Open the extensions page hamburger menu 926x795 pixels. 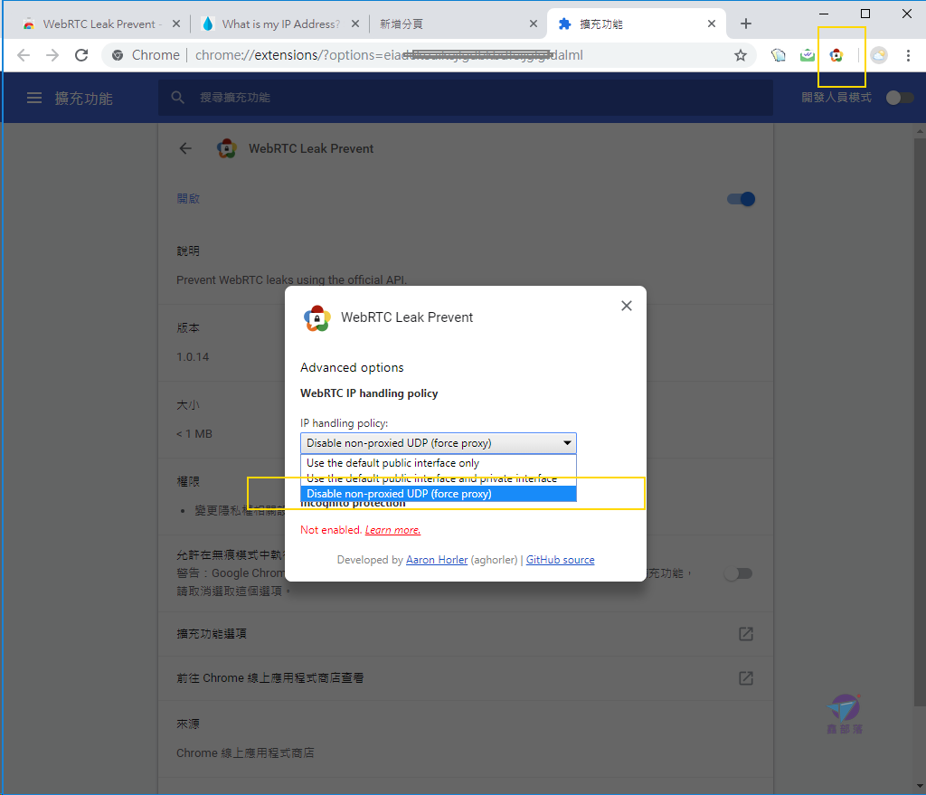pyautogui.click(x=34, y=98)
